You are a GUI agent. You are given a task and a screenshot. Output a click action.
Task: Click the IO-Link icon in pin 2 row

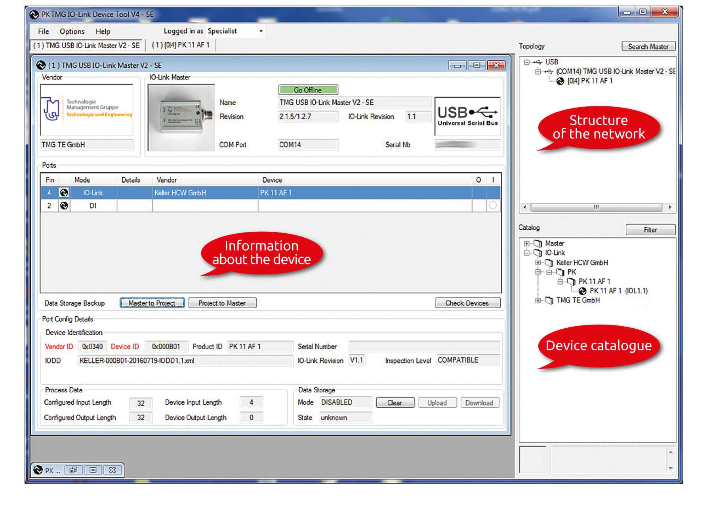[64, 206]
